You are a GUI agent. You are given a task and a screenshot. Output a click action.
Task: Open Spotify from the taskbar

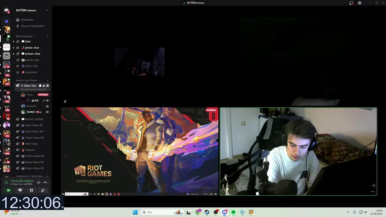(x=233, y=212)
